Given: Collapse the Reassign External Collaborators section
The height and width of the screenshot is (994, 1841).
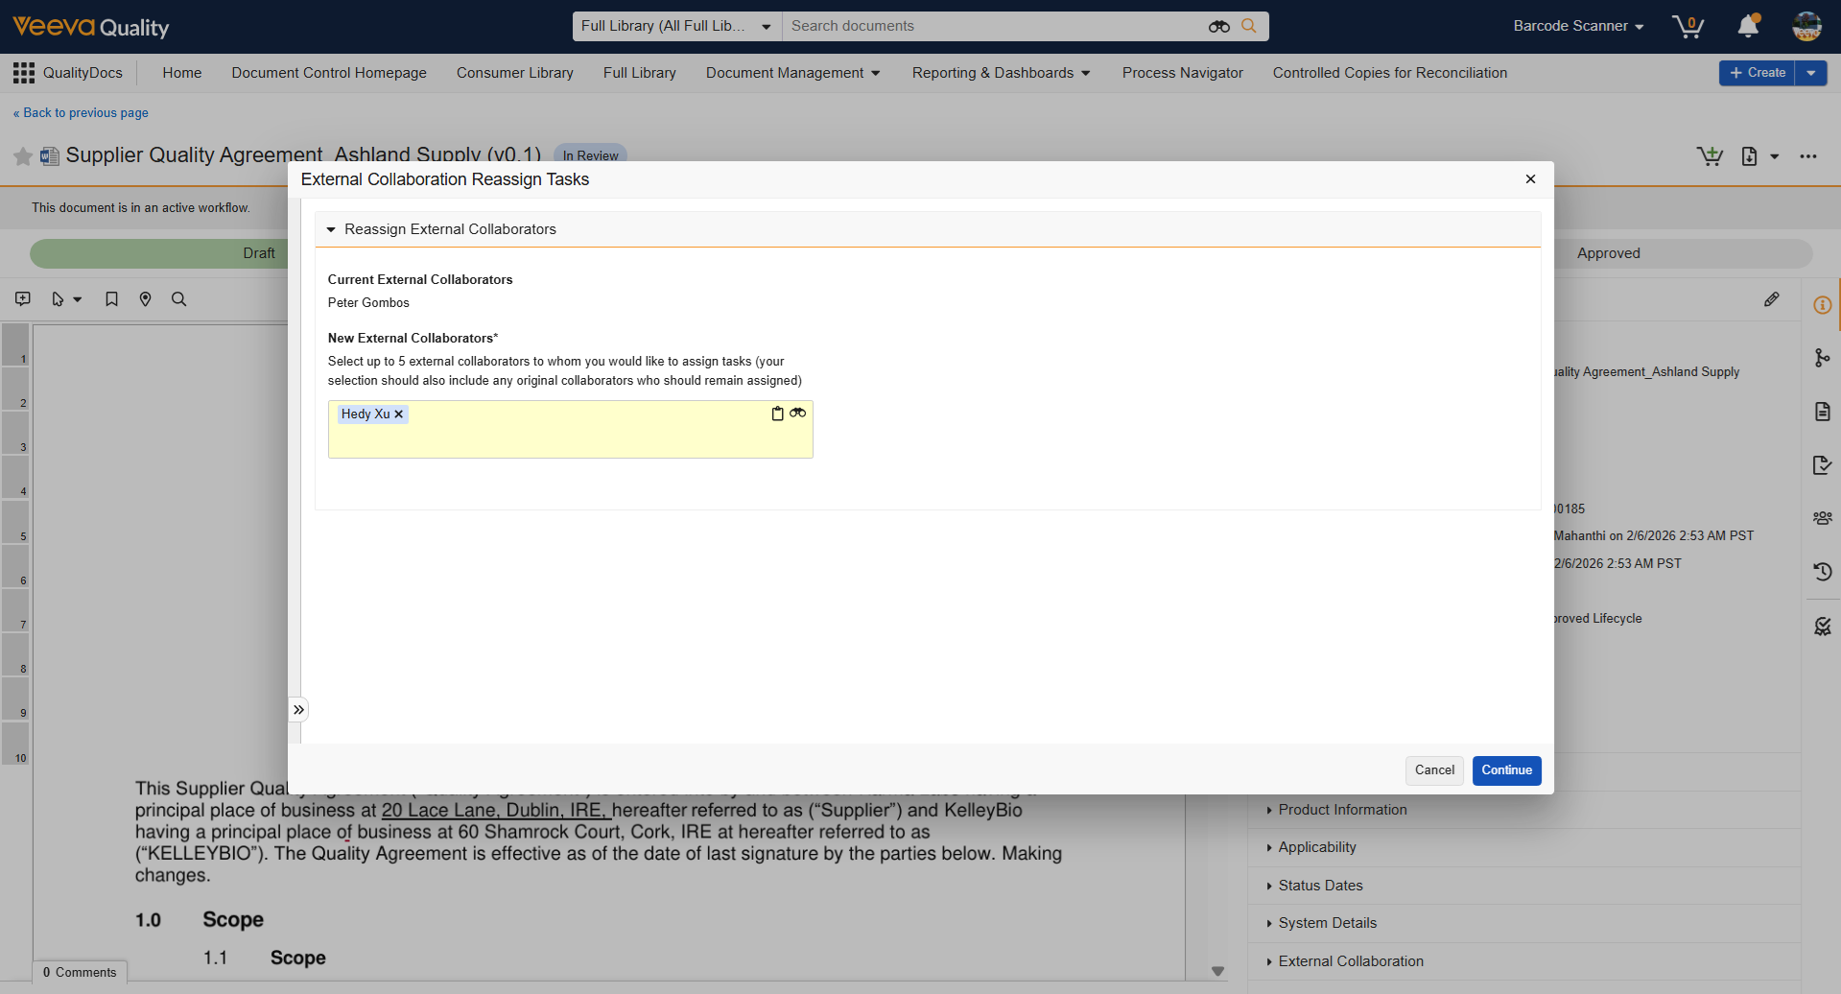Looking at the screenshot, I should click(x=331, y=229).
